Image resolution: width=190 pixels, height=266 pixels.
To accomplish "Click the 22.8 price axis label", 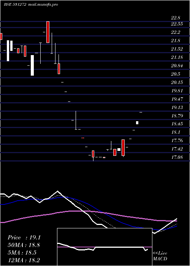I will (176, 18).
